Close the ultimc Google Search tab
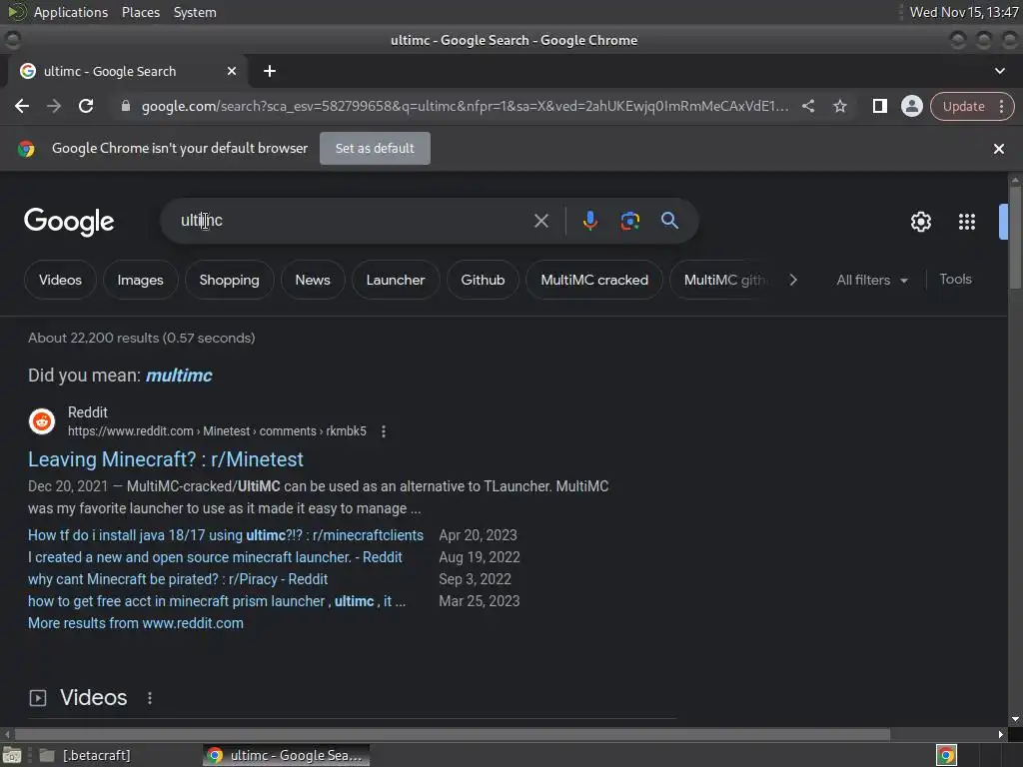This screenshot has width=1023, height=767. [x=232, y=71]
